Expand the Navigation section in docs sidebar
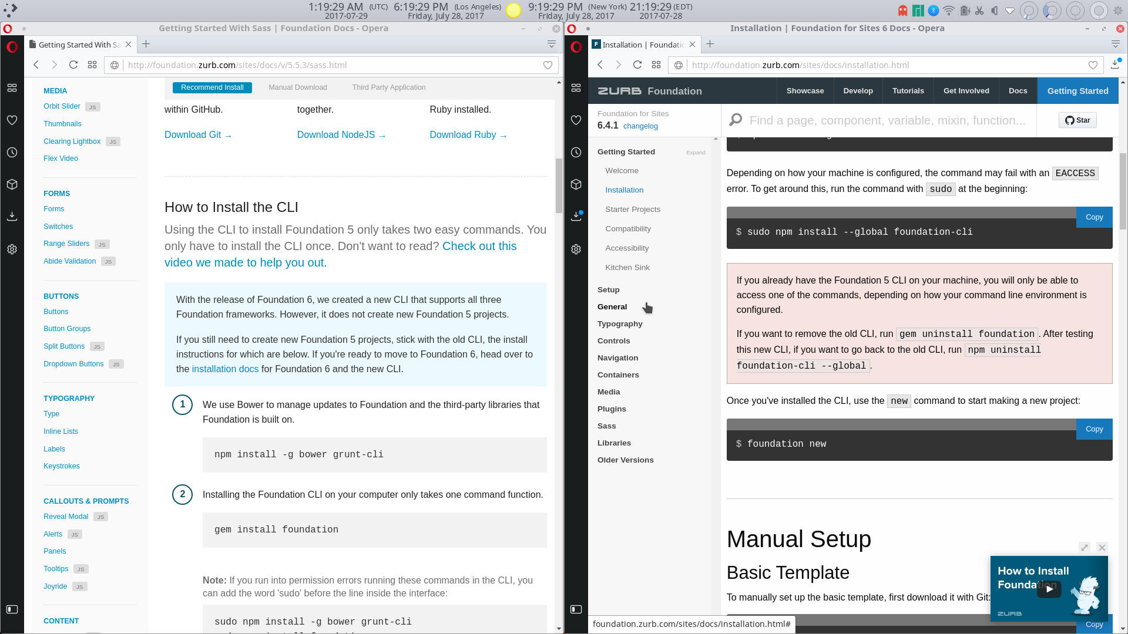 [617, 358]
